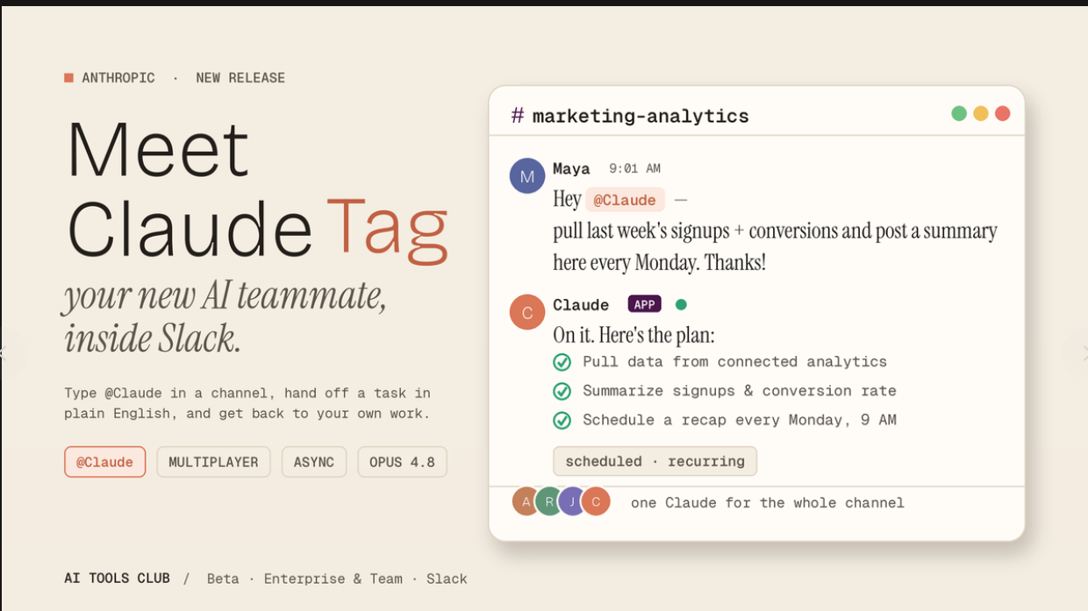Click 'Summarize signups & conversion rate' text
The image size is (1088, 611).
[740, 391]
